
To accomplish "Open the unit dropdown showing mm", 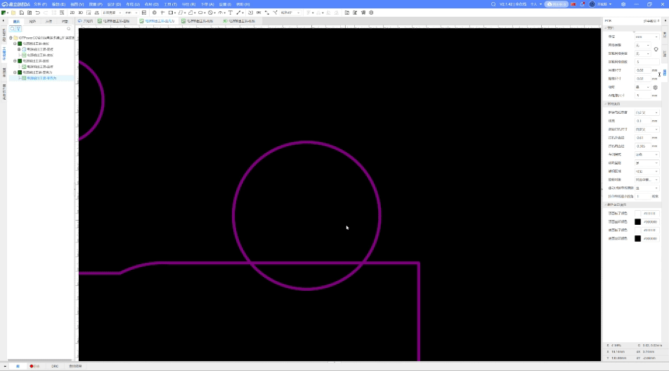I will click(x=647, y=37).
